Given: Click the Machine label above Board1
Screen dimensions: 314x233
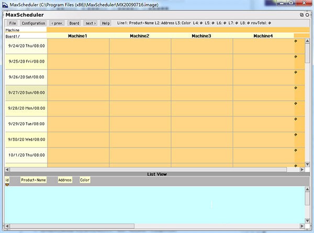Looking at the screenshot, I should click(13, 30).
